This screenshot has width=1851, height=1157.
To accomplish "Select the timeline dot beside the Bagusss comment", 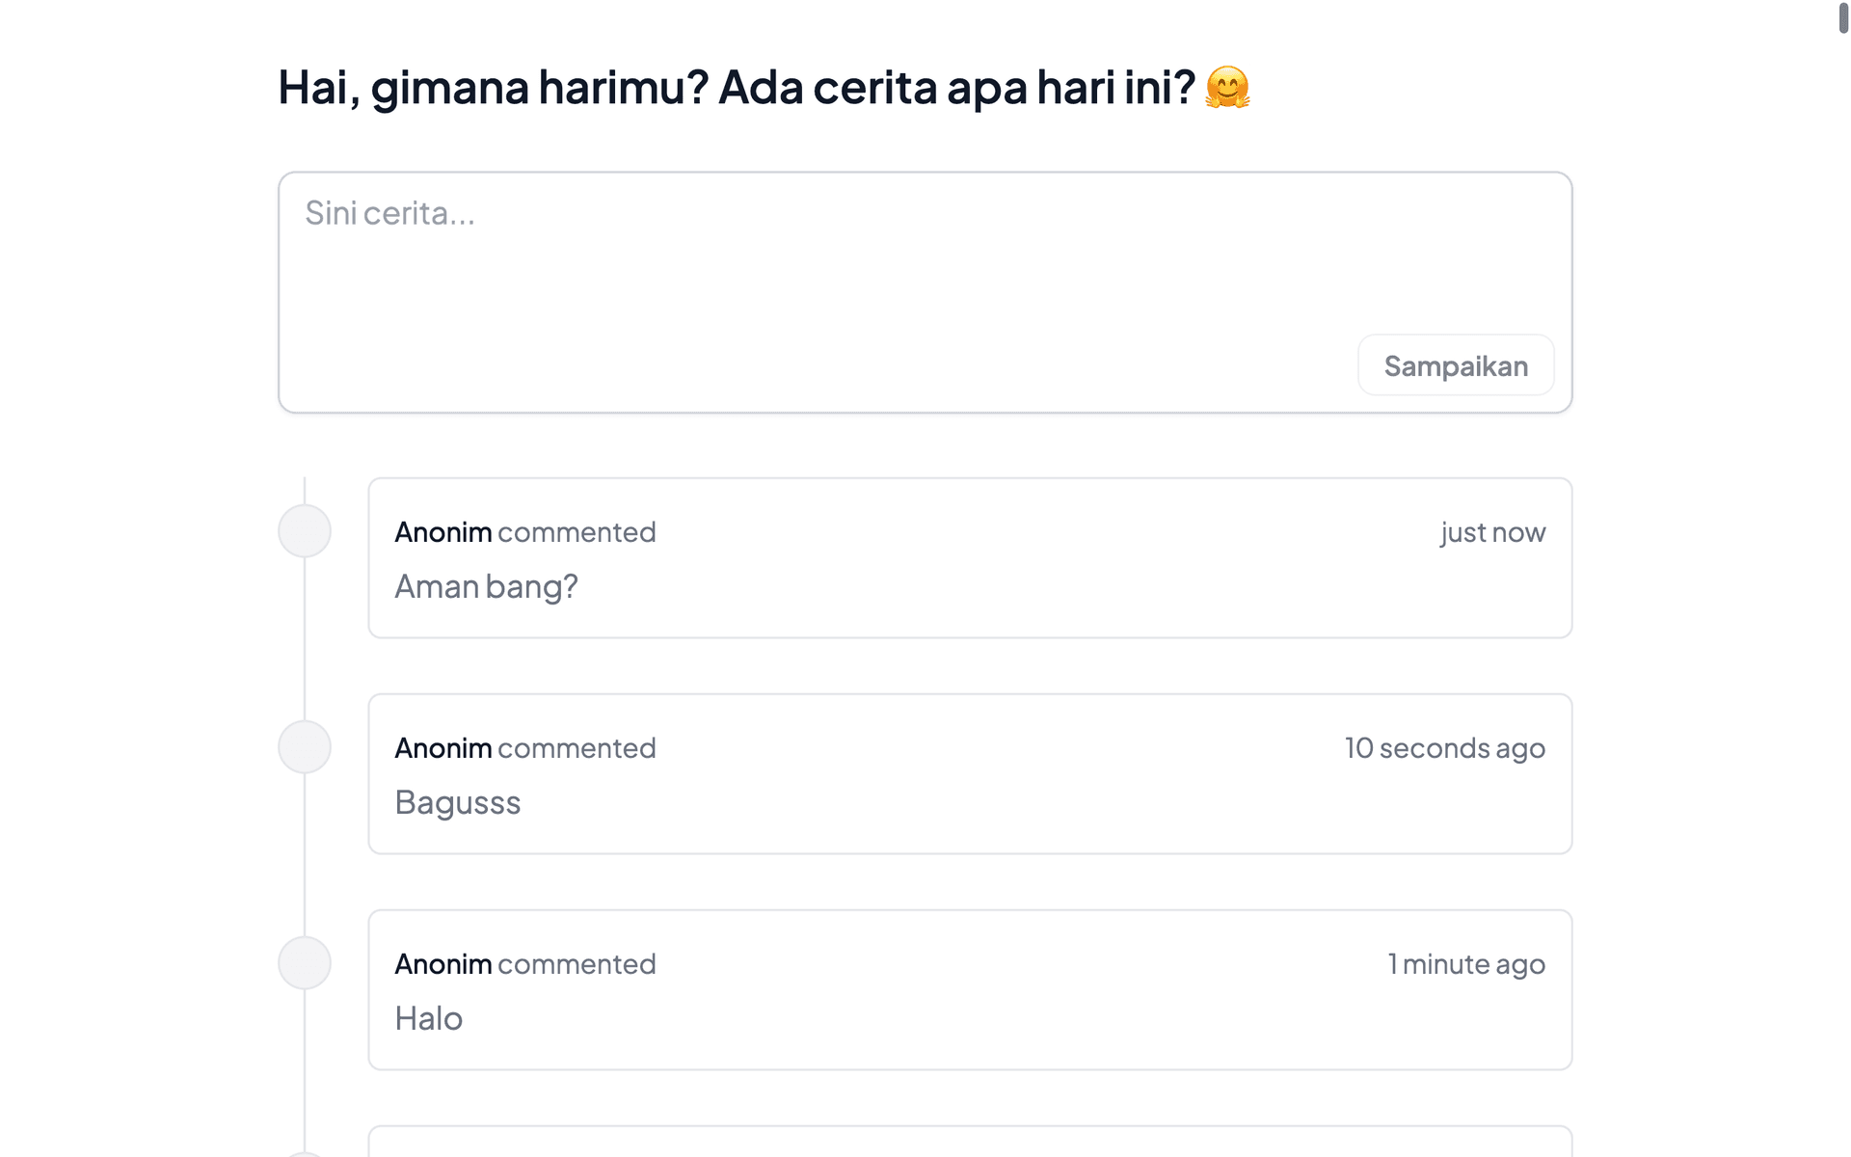I will 305,746.
